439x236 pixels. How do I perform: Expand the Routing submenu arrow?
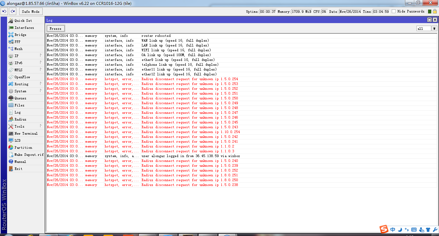coord(41,84)
